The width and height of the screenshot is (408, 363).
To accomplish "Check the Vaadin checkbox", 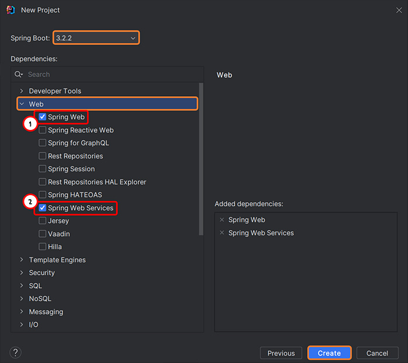I will (x=42, y=234).
